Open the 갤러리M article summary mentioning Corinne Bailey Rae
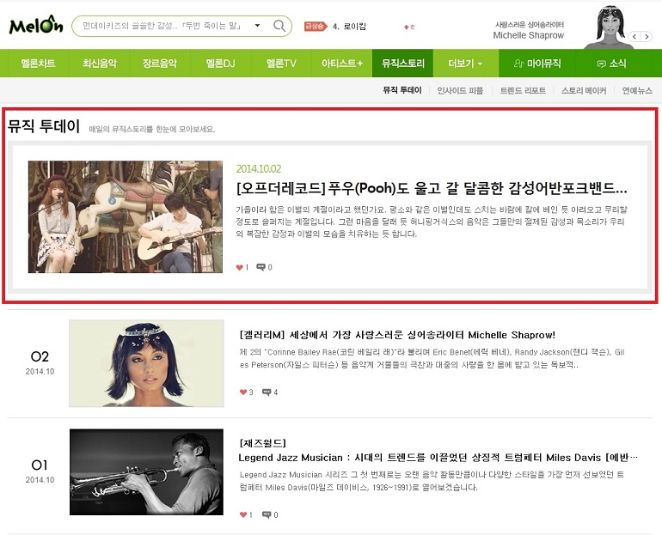 pyautogui.click(x=432, y=358)
